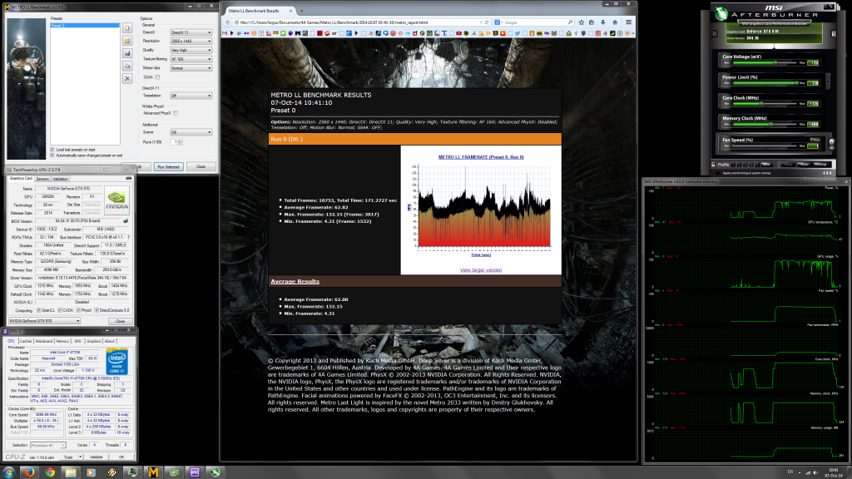The height and width of the screenshot is (479, 852).
Task: Click the Run Selected button
Action: click(x=168, y=166)
